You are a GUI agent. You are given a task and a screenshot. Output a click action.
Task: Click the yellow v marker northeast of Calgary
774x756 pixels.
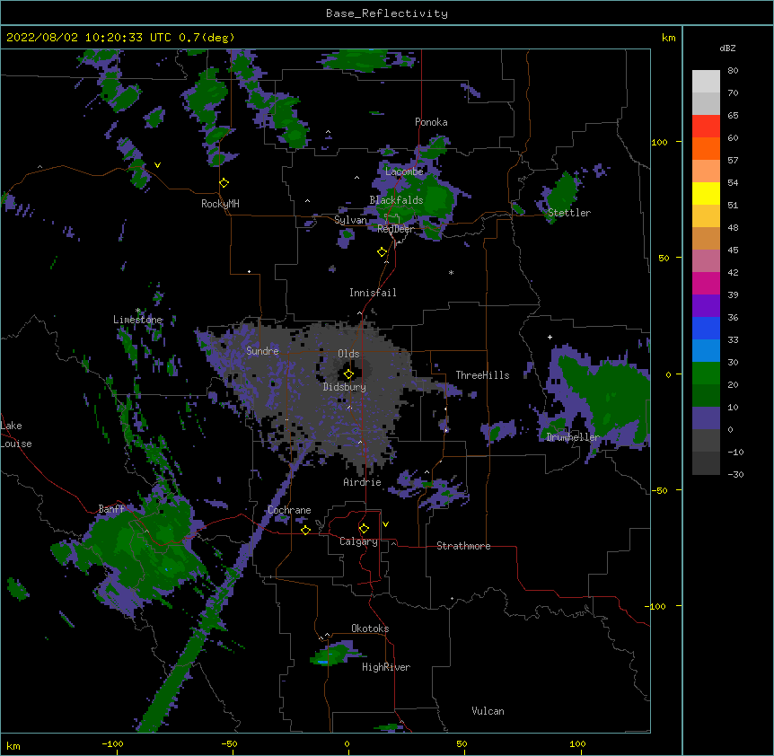[x=385, y=524]
